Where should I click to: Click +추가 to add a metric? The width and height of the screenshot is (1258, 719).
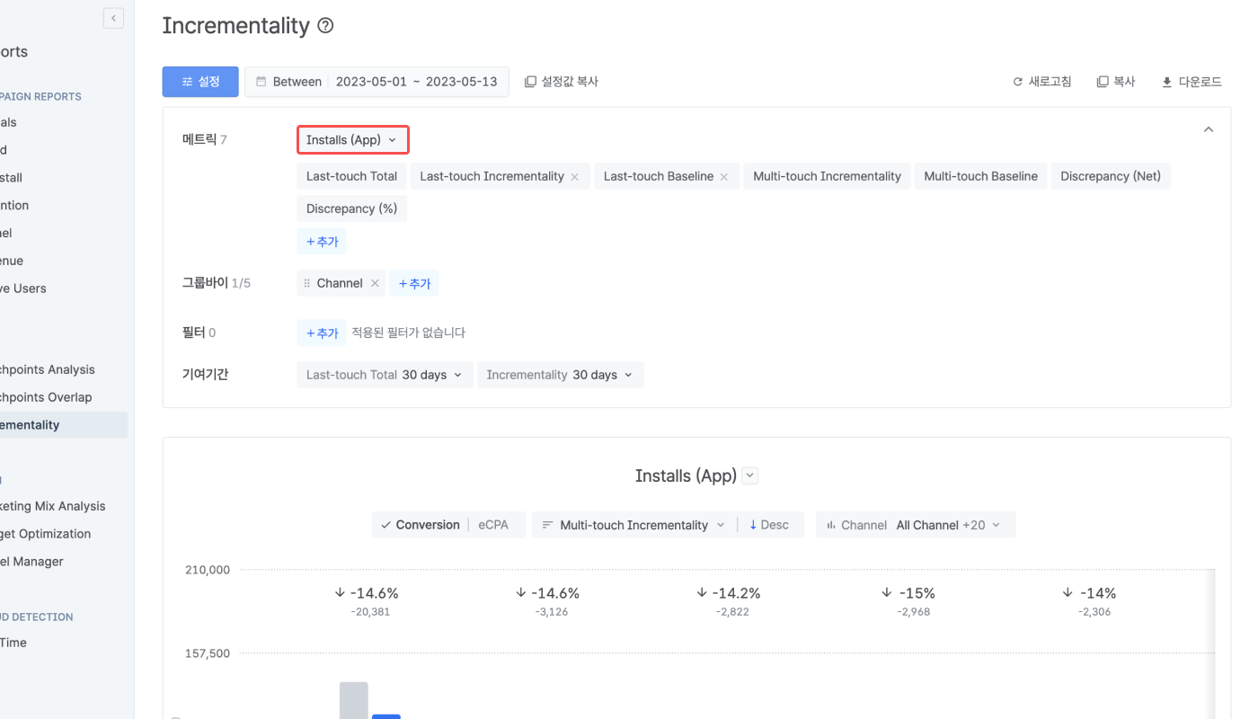click(322, 242)
